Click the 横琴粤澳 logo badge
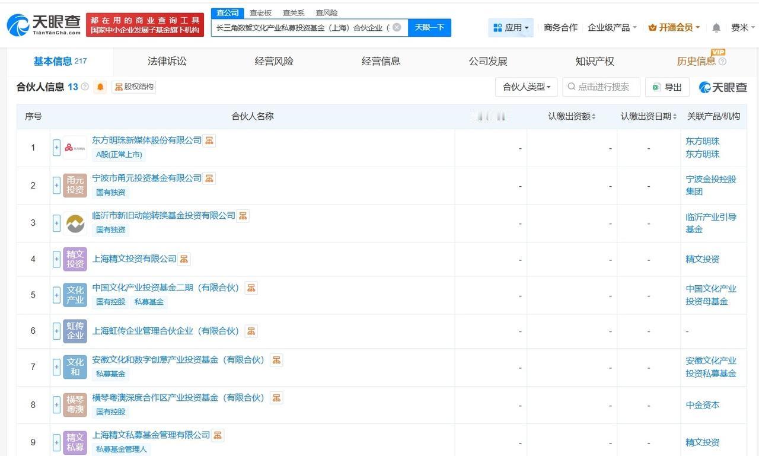This screenshot has height=456, width=759. coord(75,405)
